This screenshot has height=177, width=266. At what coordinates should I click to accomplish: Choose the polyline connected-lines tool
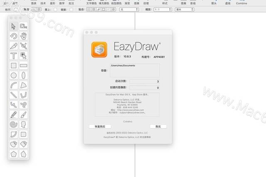pyautogui.click(x=23, y=95)
